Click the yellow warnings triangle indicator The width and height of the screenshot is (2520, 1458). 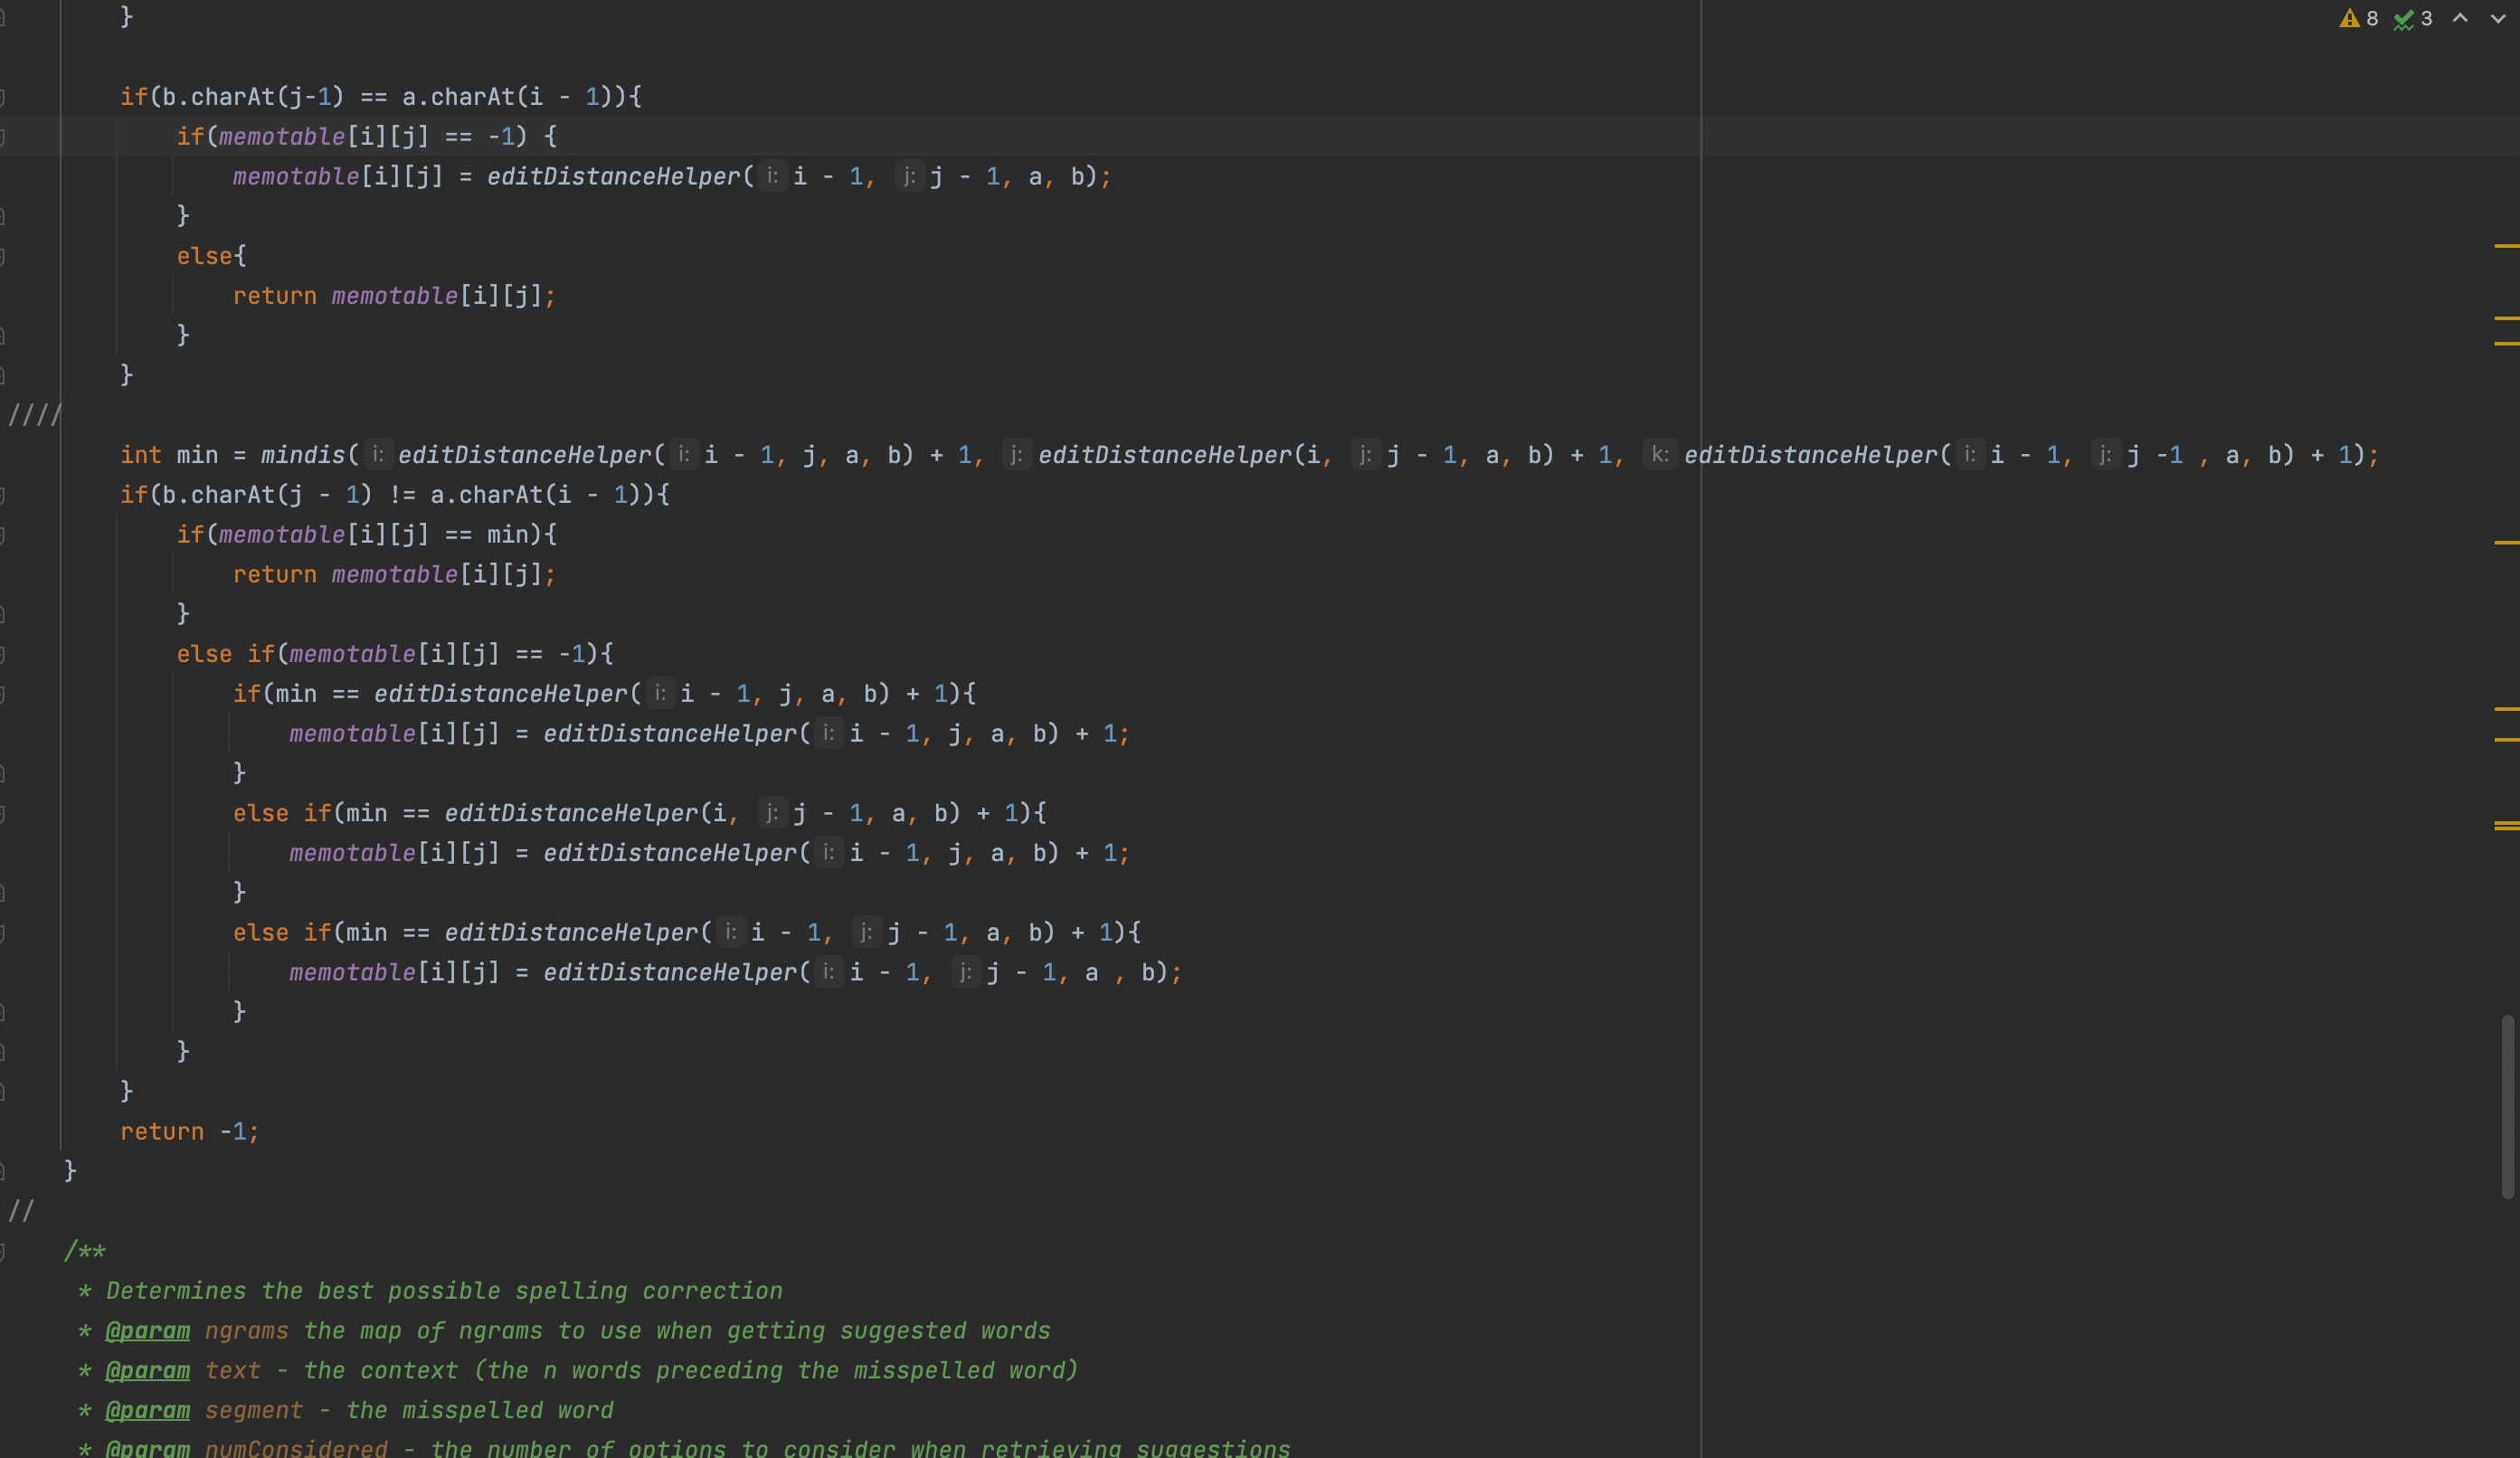tap(2350, 18)
